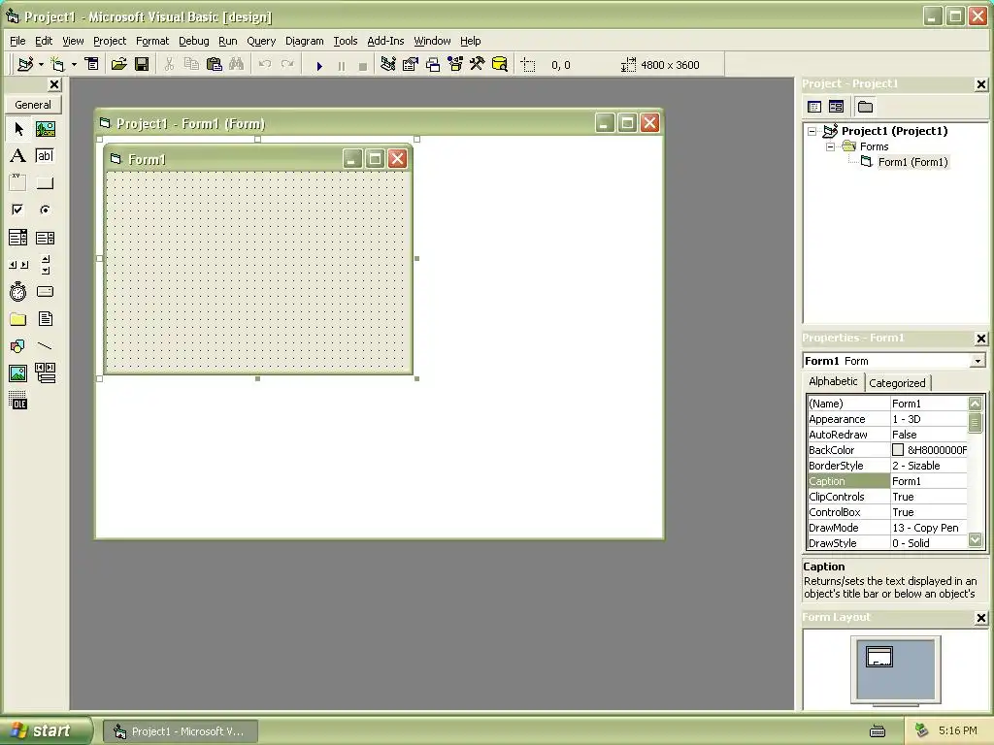Start the program with Run arrow
Screen dimensions: 994x745
pos(319,65)
